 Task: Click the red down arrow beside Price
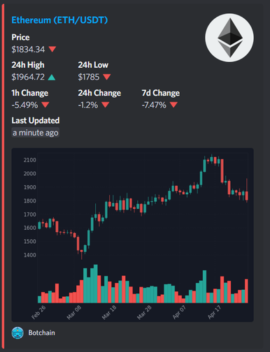pyautogui.click(x=52, y=49)
